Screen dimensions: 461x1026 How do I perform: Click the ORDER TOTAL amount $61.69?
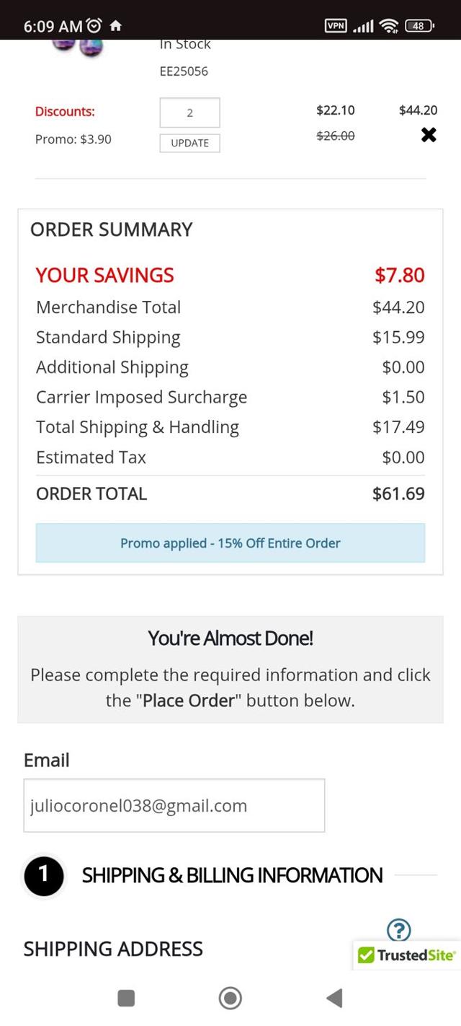pos(398,494)
